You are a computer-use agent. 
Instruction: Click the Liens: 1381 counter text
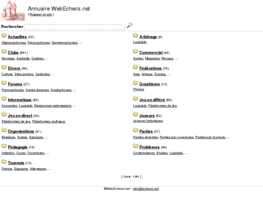point(131,177)
